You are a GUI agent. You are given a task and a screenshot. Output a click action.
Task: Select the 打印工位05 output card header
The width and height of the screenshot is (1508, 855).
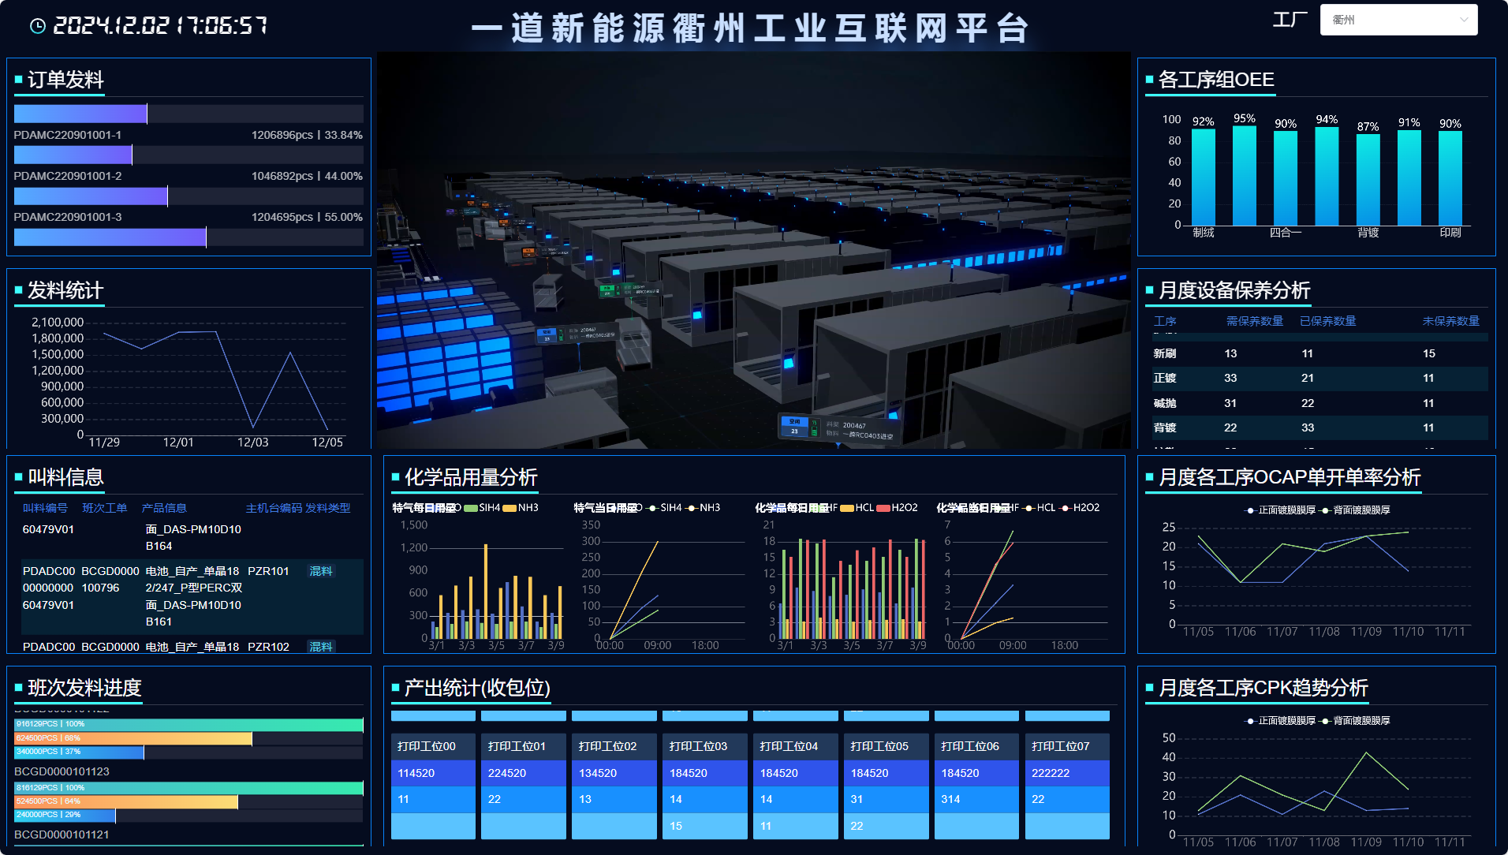tap(887, 746)
